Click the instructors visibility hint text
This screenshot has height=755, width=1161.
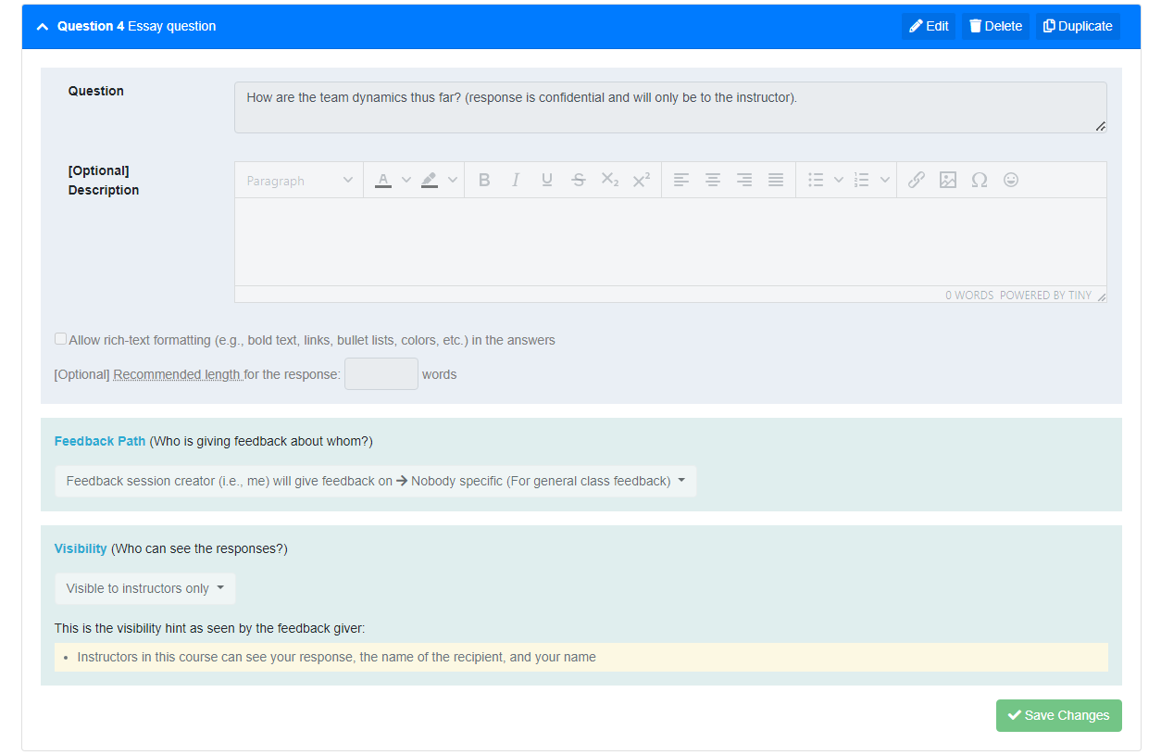tap(337, 657)
